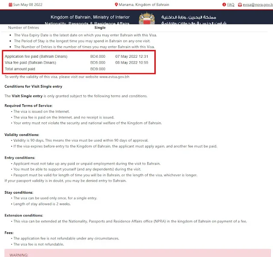Click the Visa fee BD5.000 amount
Viewport: 273px width, 257px height.
(98, 62)
